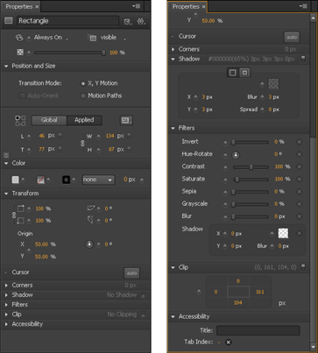The height and width of the screenshot is (353, 318).
Task: Click the visible overflow label
Action: click(109, 38)
